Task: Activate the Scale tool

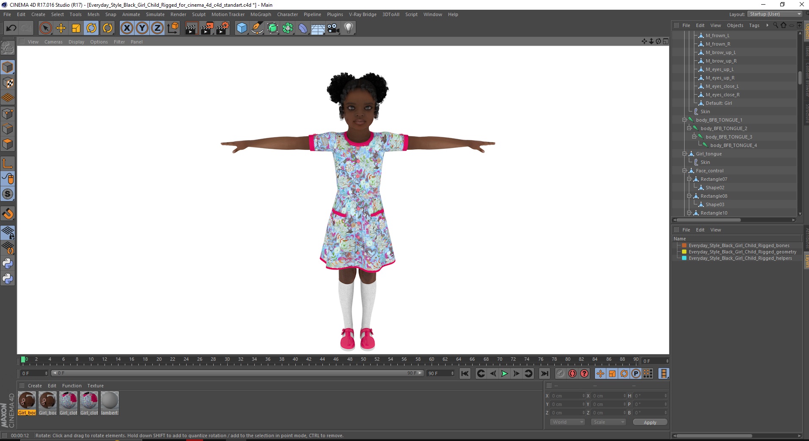Action: 76,28
